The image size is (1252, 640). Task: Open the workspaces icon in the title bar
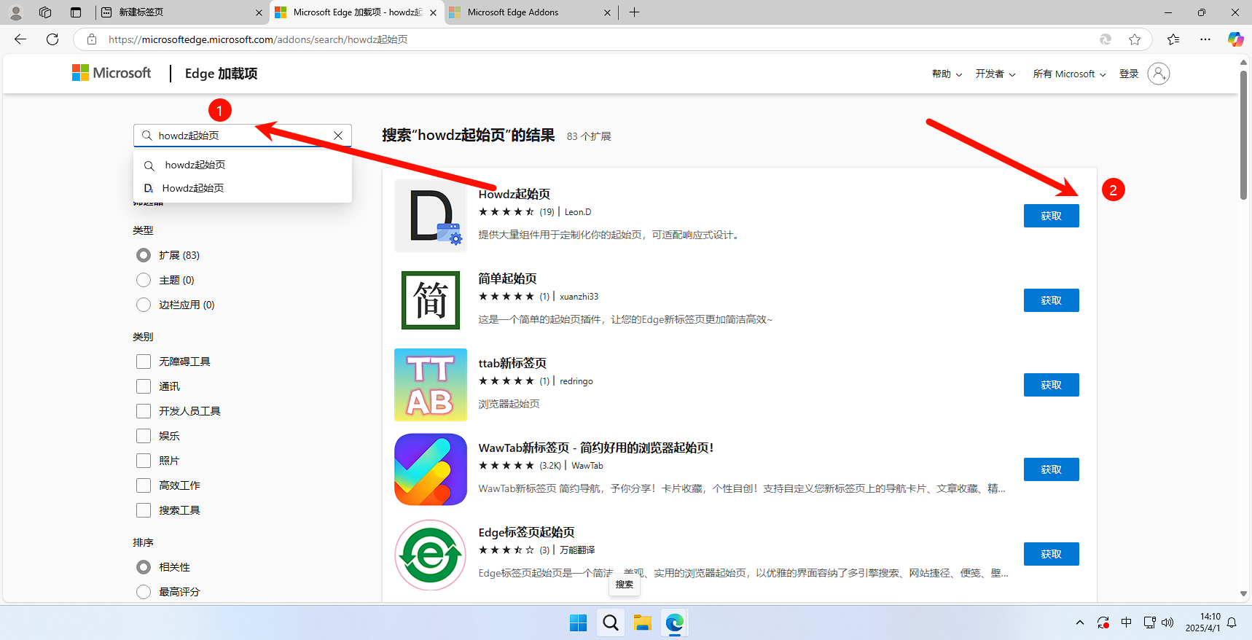pos(45,12)
